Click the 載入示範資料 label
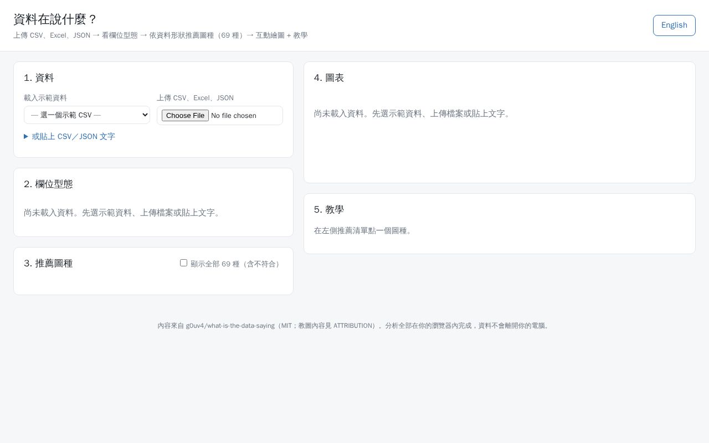The image size is (709, 443). pyautogui.click(x=45, y=98)
